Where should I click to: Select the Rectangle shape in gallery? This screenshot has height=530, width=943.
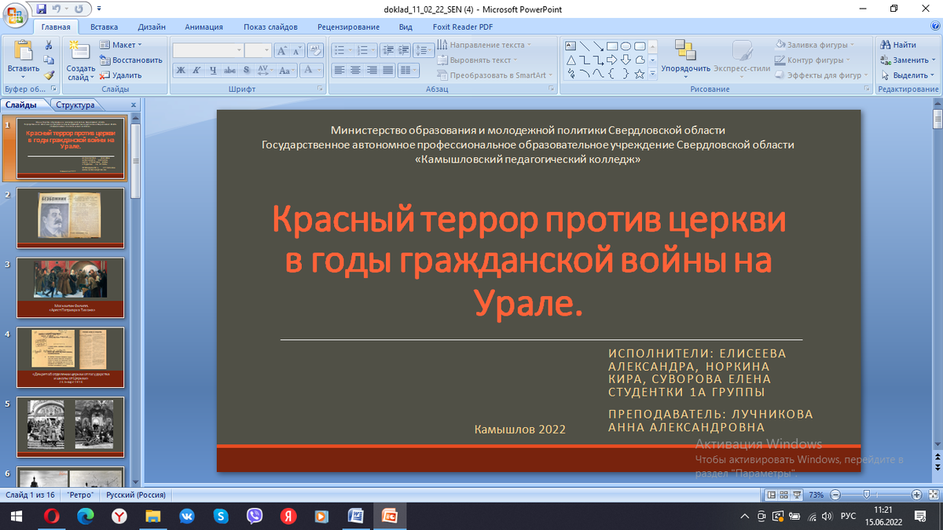click(x=612, y=46)
